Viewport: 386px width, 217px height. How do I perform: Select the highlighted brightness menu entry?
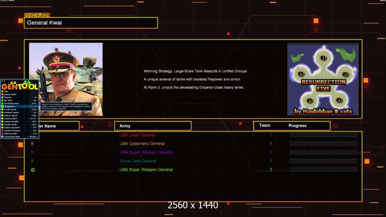(x=20, y=106)
